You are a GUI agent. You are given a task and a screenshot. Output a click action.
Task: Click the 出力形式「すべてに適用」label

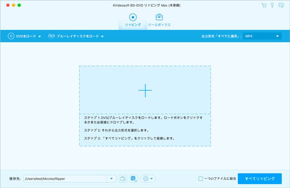click(x=221, y=36)
